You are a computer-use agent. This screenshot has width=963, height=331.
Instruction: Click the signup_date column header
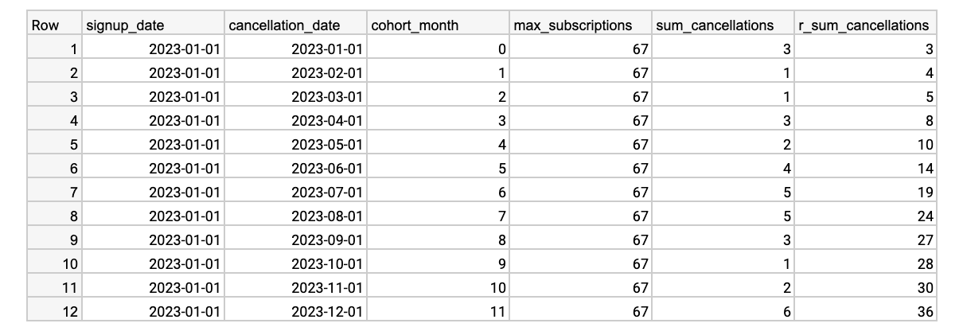152,25
